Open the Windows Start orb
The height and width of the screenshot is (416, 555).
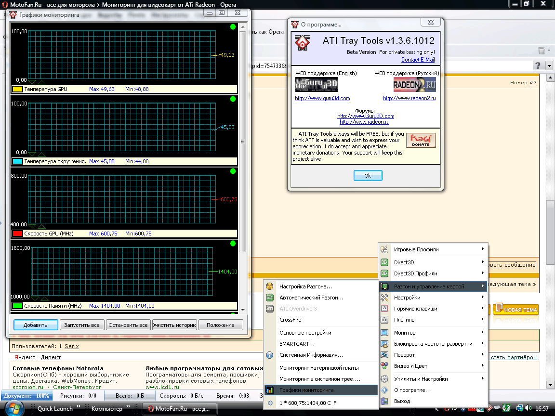(x=13, y=408)
